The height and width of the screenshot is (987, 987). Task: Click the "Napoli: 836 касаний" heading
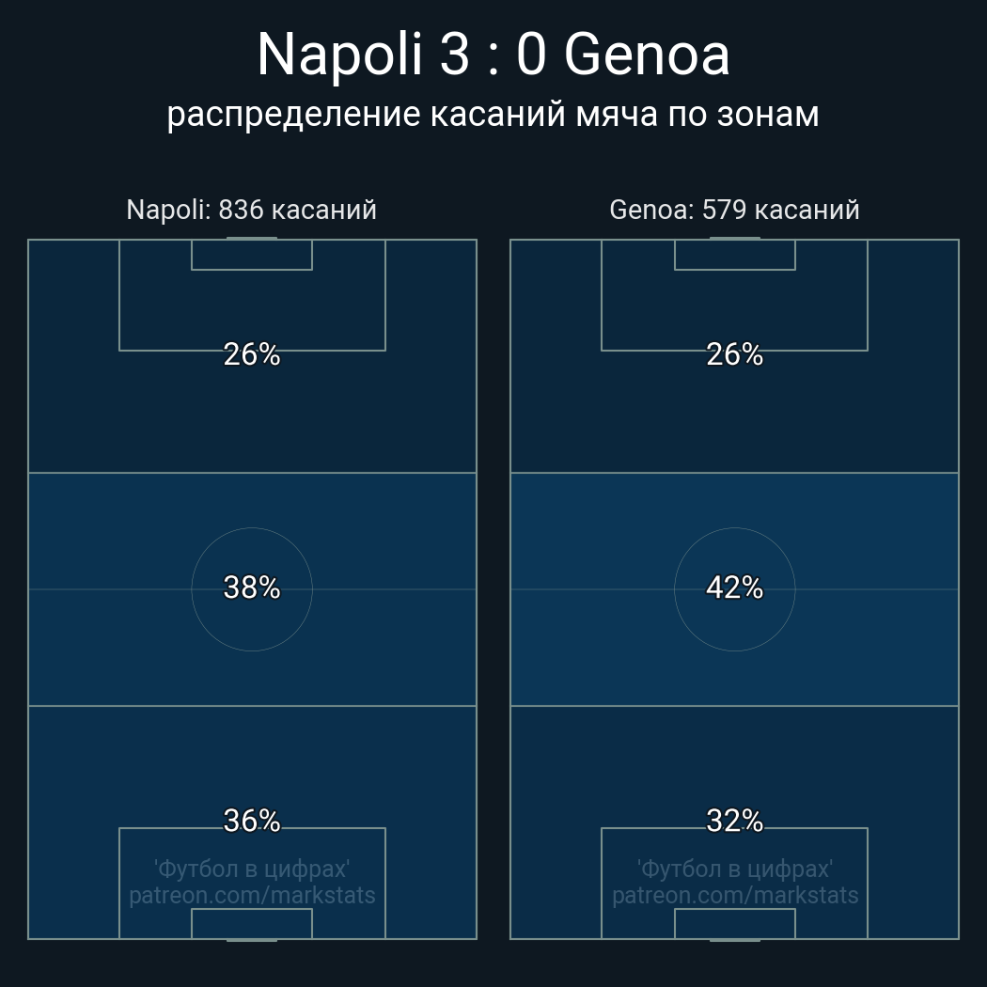(251, 210)
